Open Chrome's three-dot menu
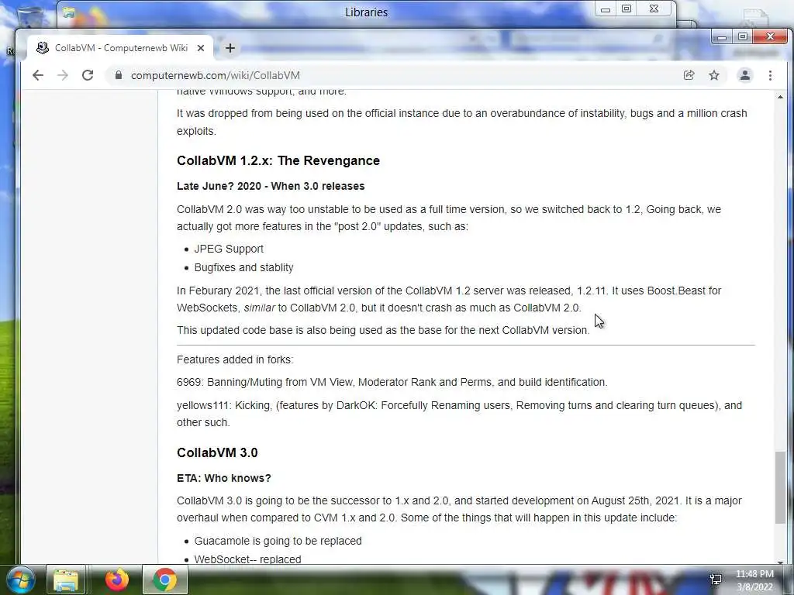 (x=770, y=75)
